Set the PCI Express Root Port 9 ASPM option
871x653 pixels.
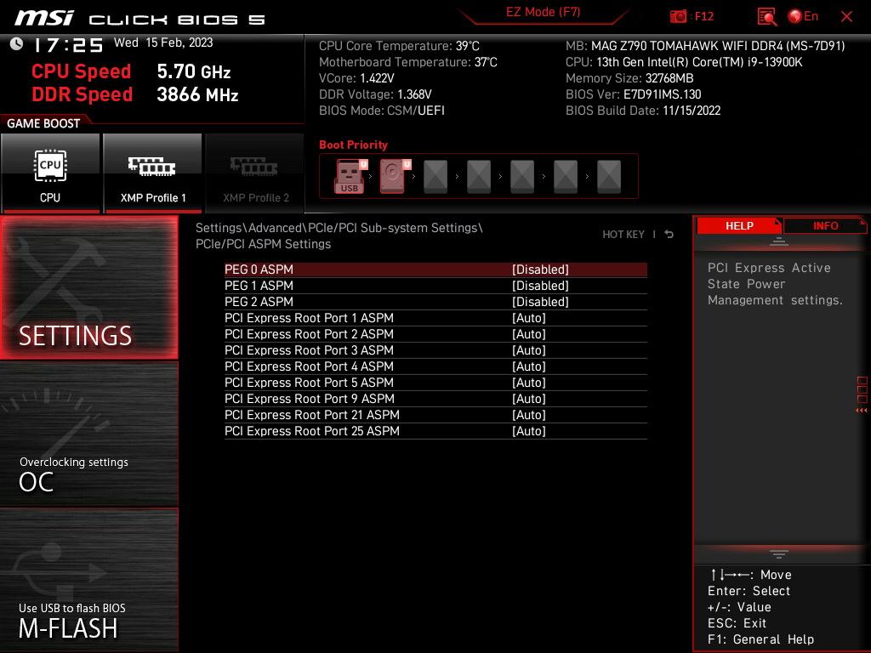tap(435, 398)
